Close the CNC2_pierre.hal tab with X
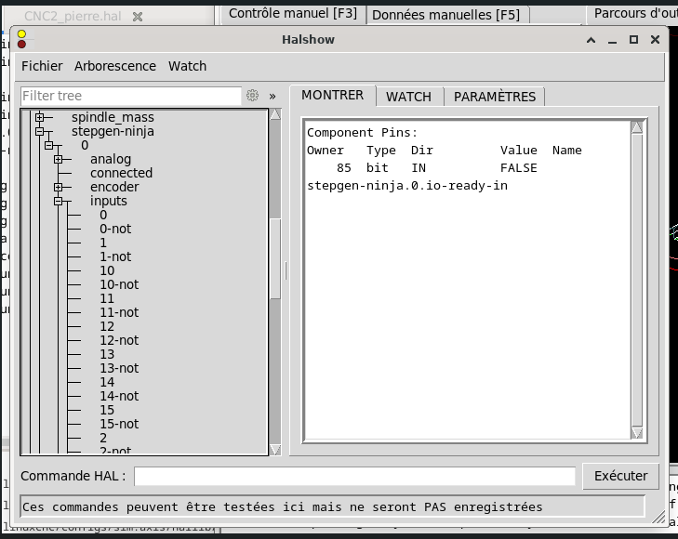The width and height of the screenshot is (678, 539). [x=138, y=18]
